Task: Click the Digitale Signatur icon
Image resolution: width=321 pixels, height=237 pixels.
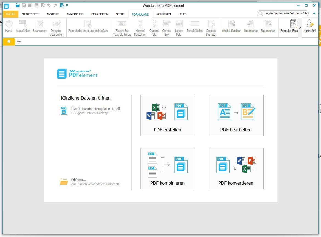Action: tap(211, 28)
